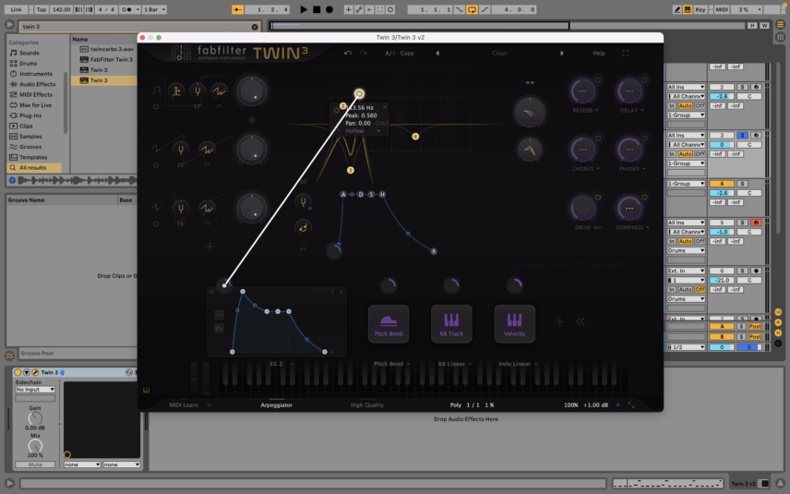Toggle the Key map mode switch
790x494 pixels.
pyautogui.click(x=700, y=9)
